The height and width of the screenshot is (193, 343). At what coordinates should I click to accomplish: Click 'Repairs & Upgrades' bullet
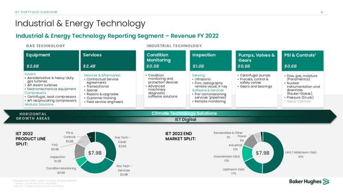(x=101, y=94)
